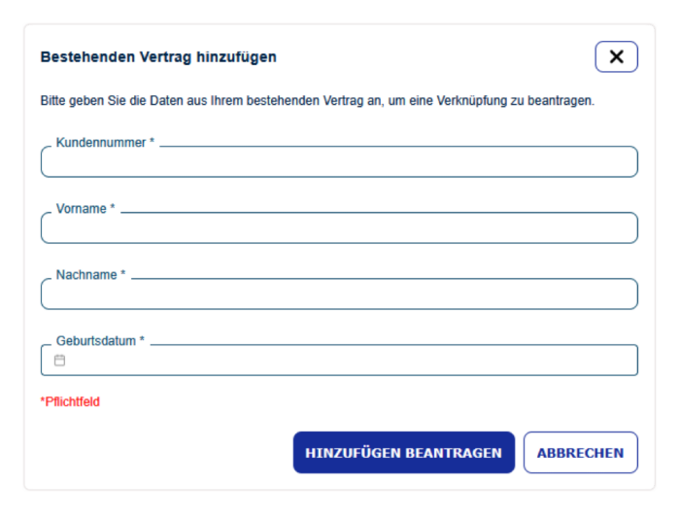Click the asterisk beside the Nachname label

(x=123, y=275)
